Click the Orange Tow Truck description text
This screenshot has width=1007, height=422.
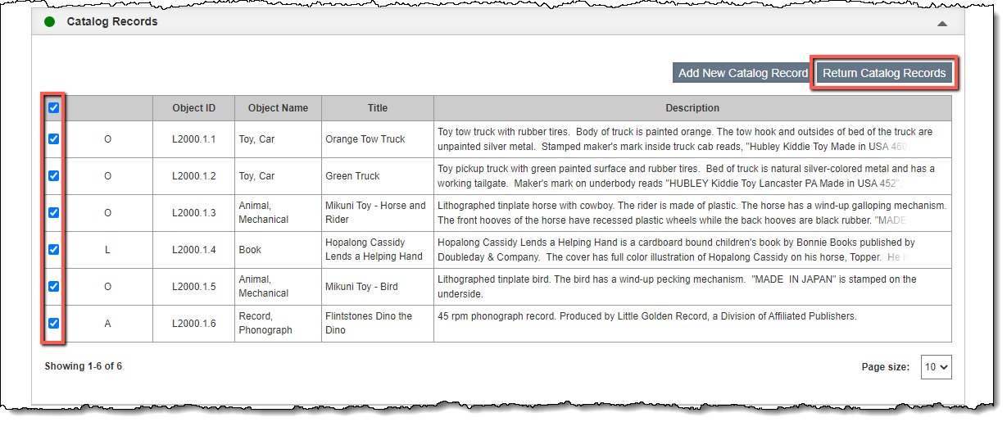(x=685, y=139)
